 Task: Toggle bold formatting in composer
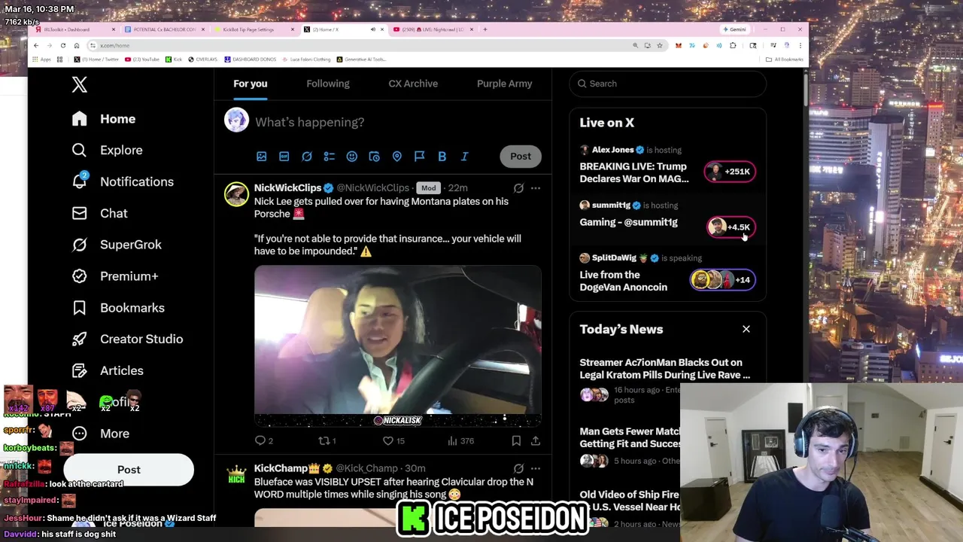[x=442, y=156]
